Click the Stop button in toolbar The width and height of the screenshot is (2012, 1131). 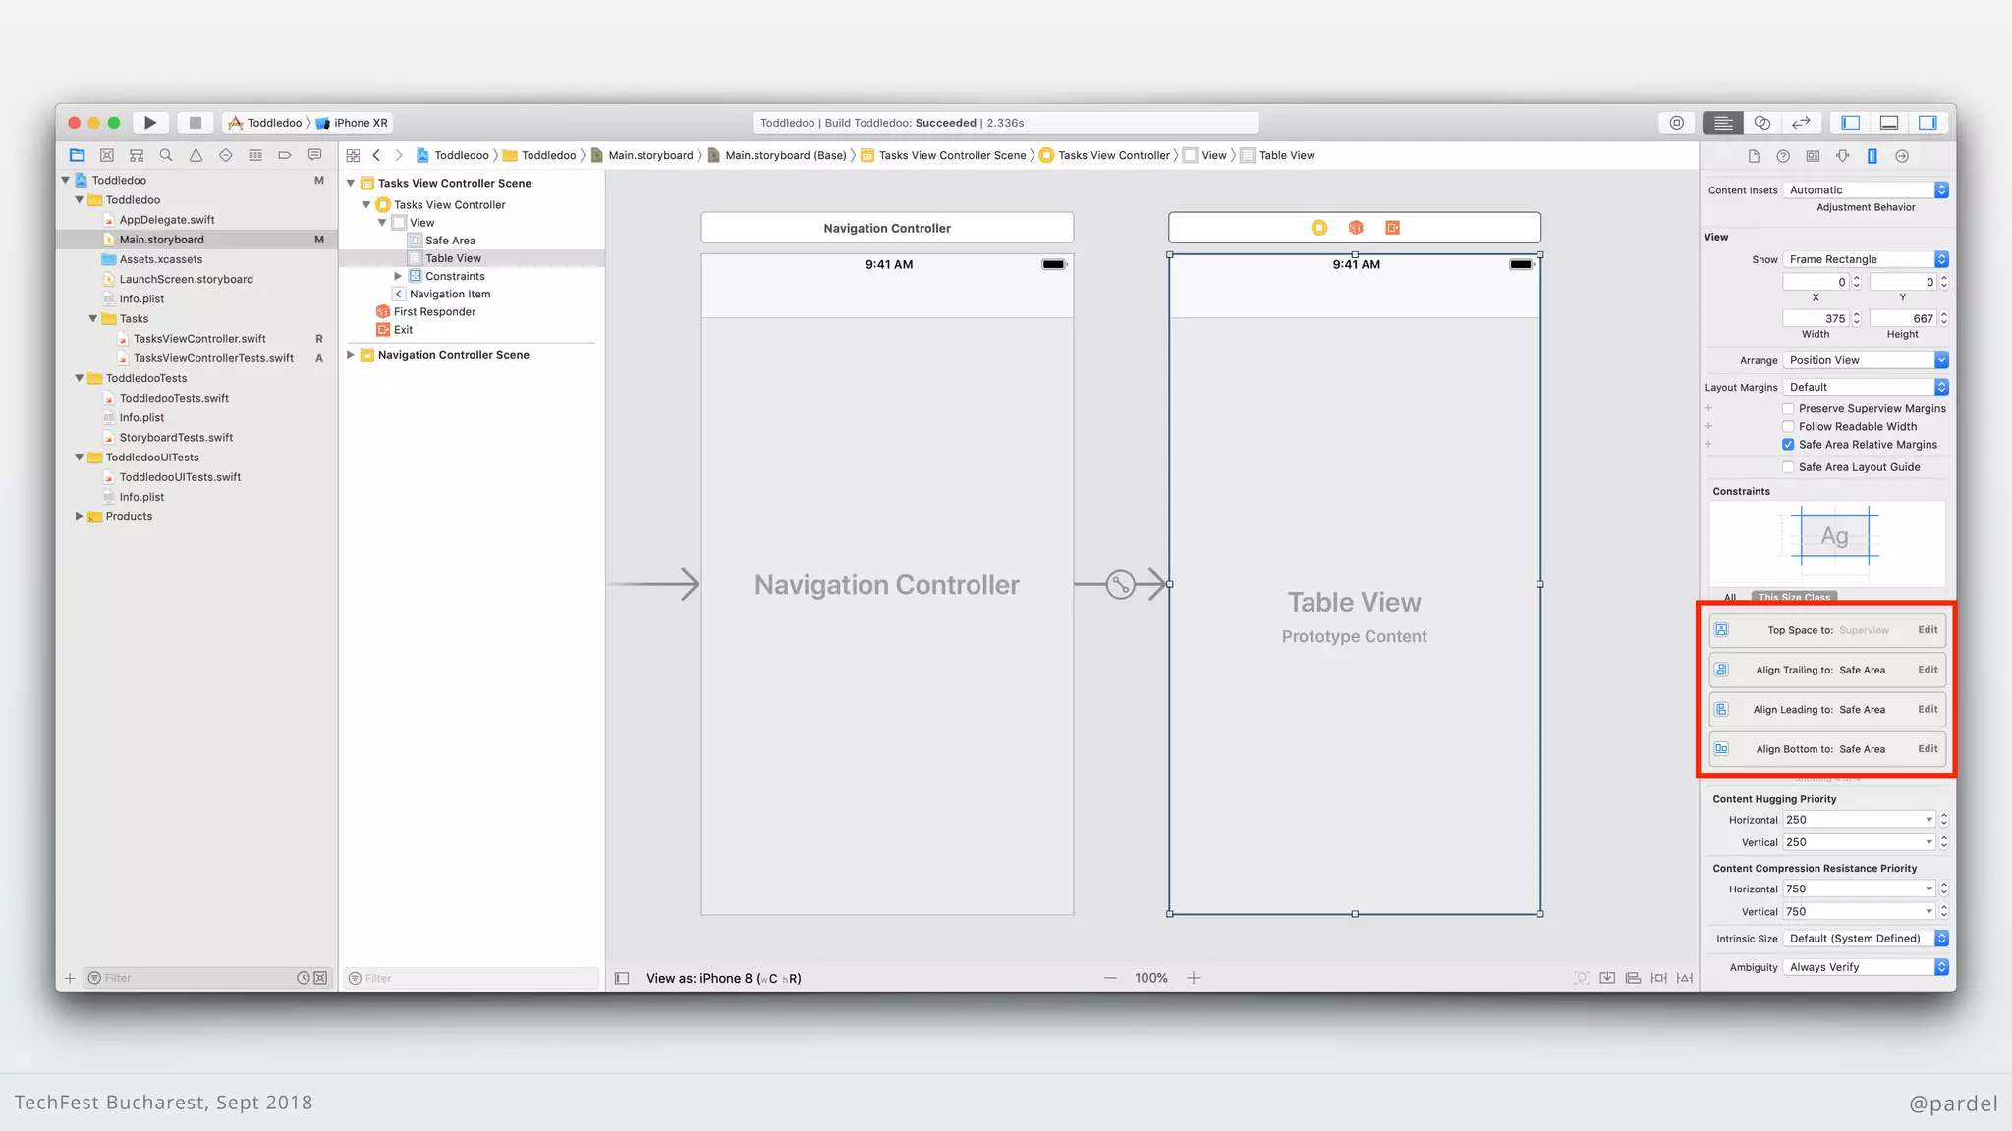(195, 123)
